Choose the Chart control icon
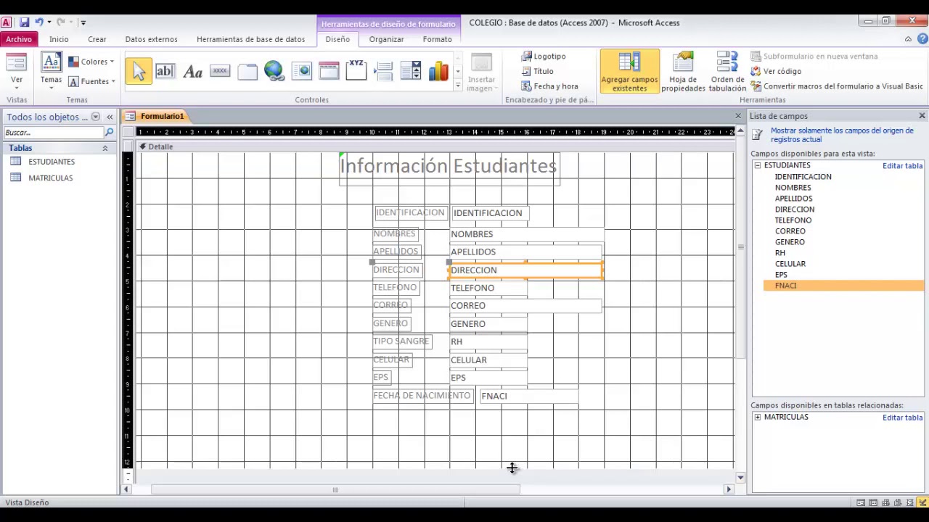Image resolution: width=929 pixels, height=522 pixels. point(438,71)
